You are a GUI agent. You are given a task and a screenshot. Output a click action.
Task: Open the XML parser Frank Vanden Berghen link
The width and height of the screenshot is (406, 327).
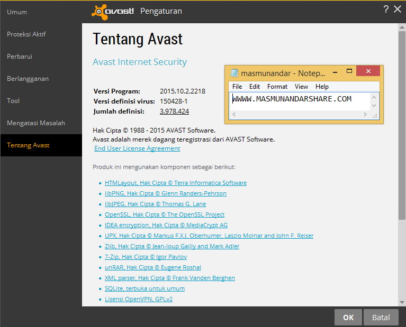[x=169, y=278]
